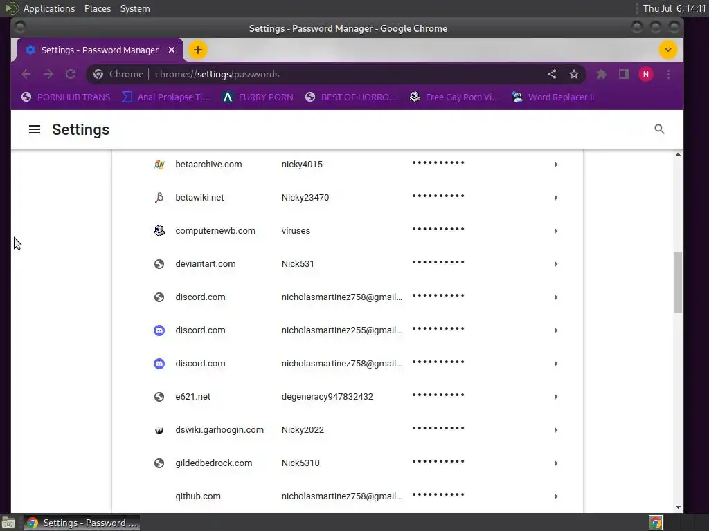The width and height of the screenshot is (709, 531).
Task: Click the browser forward arrow
Action: 48,74
